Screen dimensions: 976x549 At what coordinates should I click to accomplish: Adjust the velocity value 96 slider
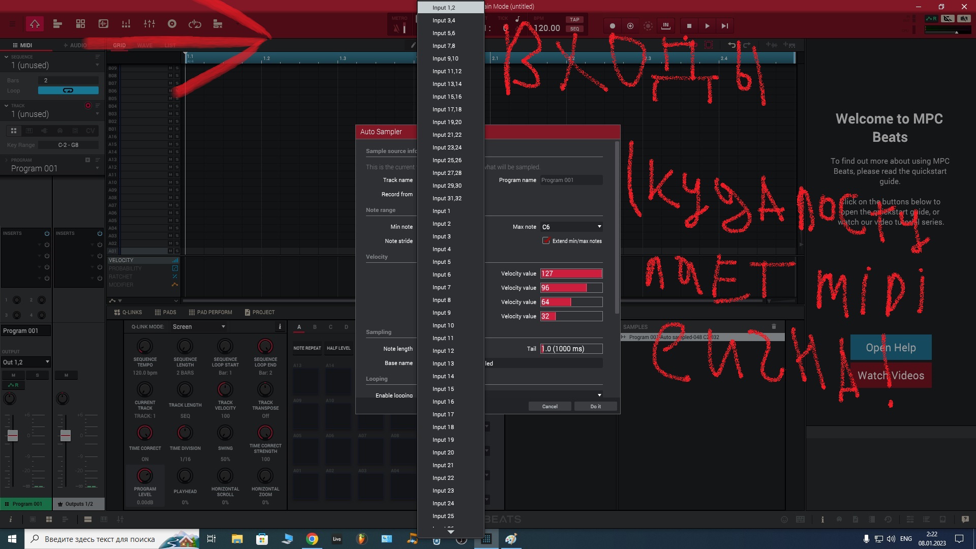click(571, 288)
